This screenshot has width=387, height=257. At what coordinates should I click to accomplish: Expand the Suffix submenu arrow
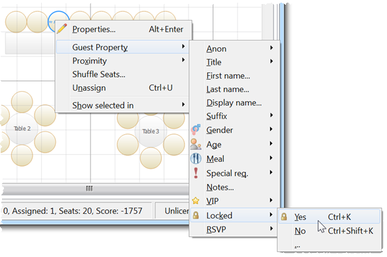pos(271,115)
